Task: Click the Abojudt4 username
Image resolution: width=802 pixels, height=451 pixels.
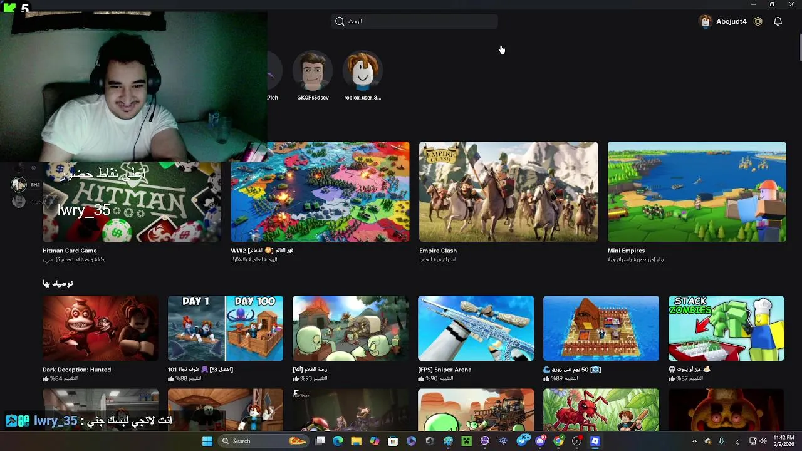Action: 731,21
